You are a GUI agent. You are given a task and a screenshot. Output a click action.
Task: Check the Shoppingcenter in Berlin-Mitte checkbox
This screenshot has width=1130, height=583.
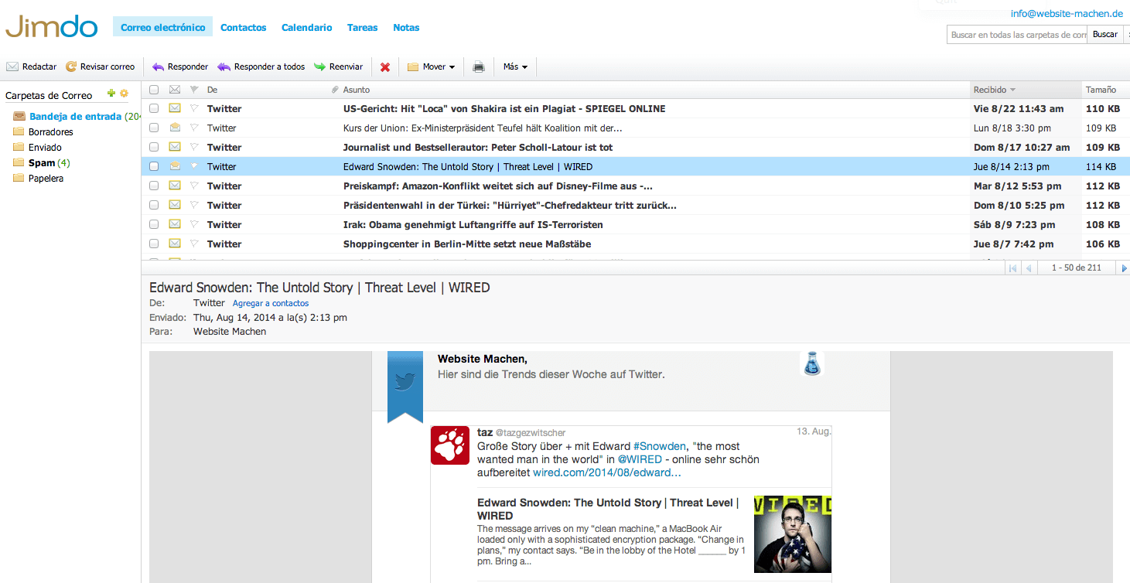154,244
